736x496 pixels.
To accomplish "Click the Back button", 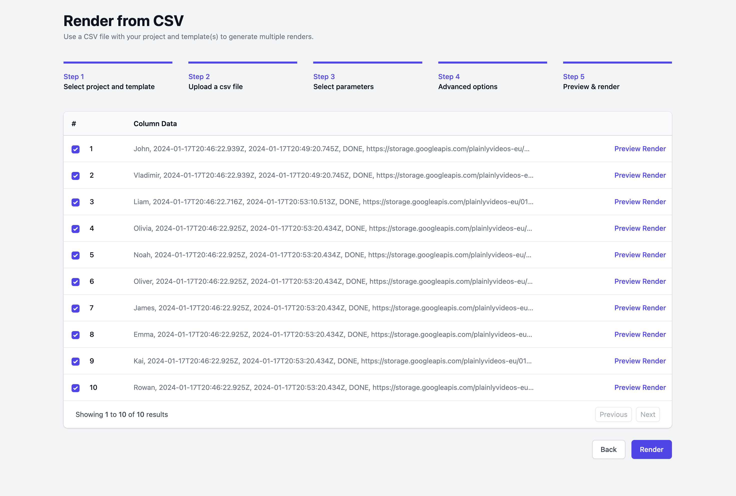I will click(x=608, y=449).
